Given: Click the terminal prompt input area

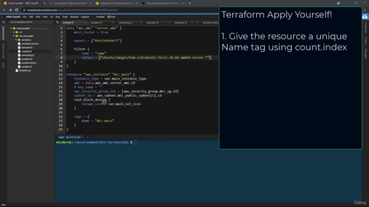Looking at the screenshot, I should pyautogui.click(x=135, y=142).
